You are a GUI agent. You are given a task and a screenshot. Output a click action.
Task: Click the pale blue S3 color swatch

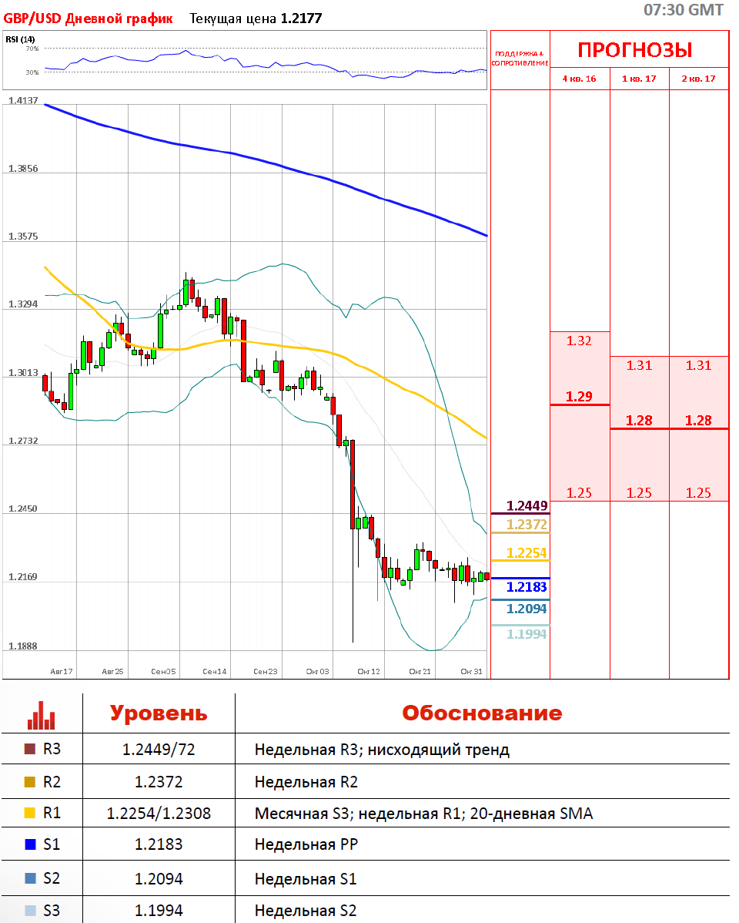tap(30, 911)
